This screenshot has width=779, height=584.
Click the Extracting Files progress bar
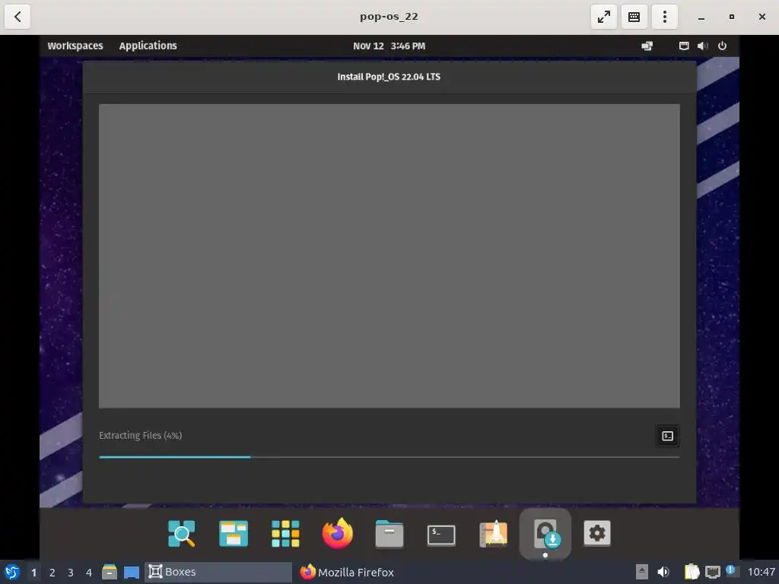(389, 457)
